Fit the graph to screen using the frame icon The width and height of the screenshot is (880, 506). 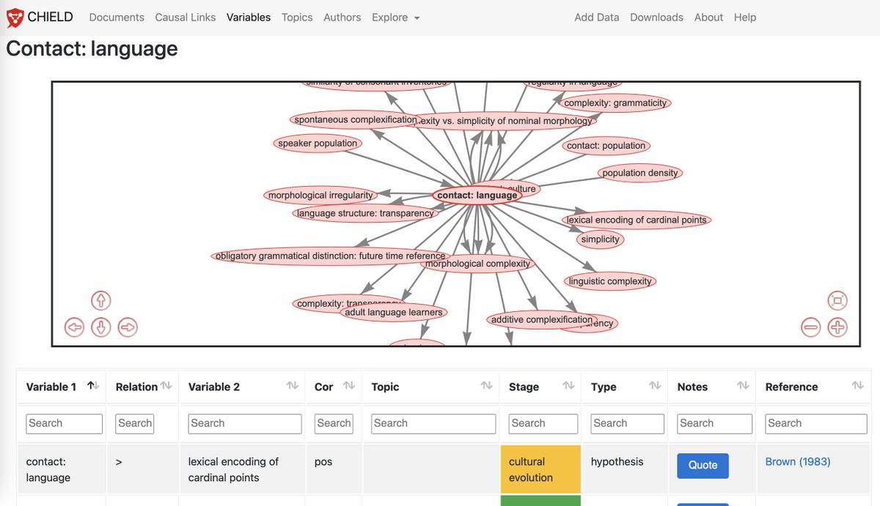click(x=837, y=300)
